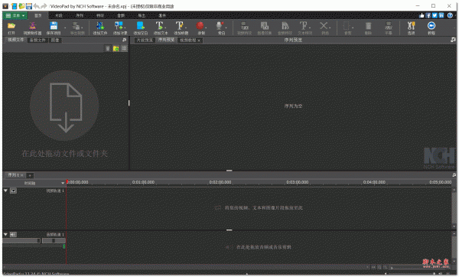Click the Add Objects icon

(x=119, y=26)
